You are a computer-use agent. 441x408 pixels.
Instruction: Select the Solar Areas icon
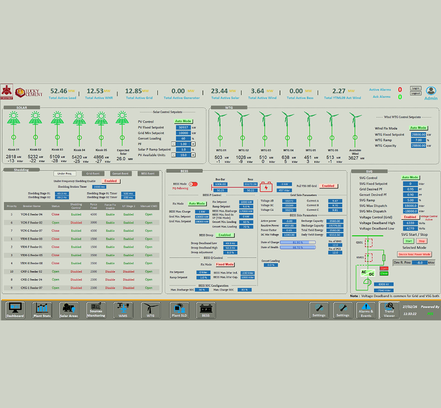69,310
